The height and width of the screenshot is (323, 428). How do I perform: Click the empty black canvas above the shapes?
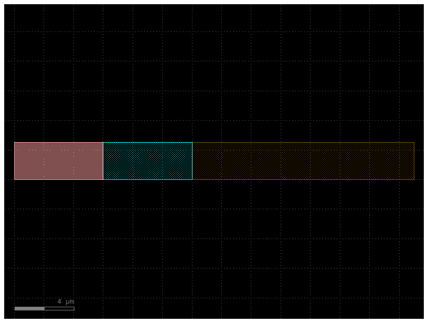click(210, 79)
